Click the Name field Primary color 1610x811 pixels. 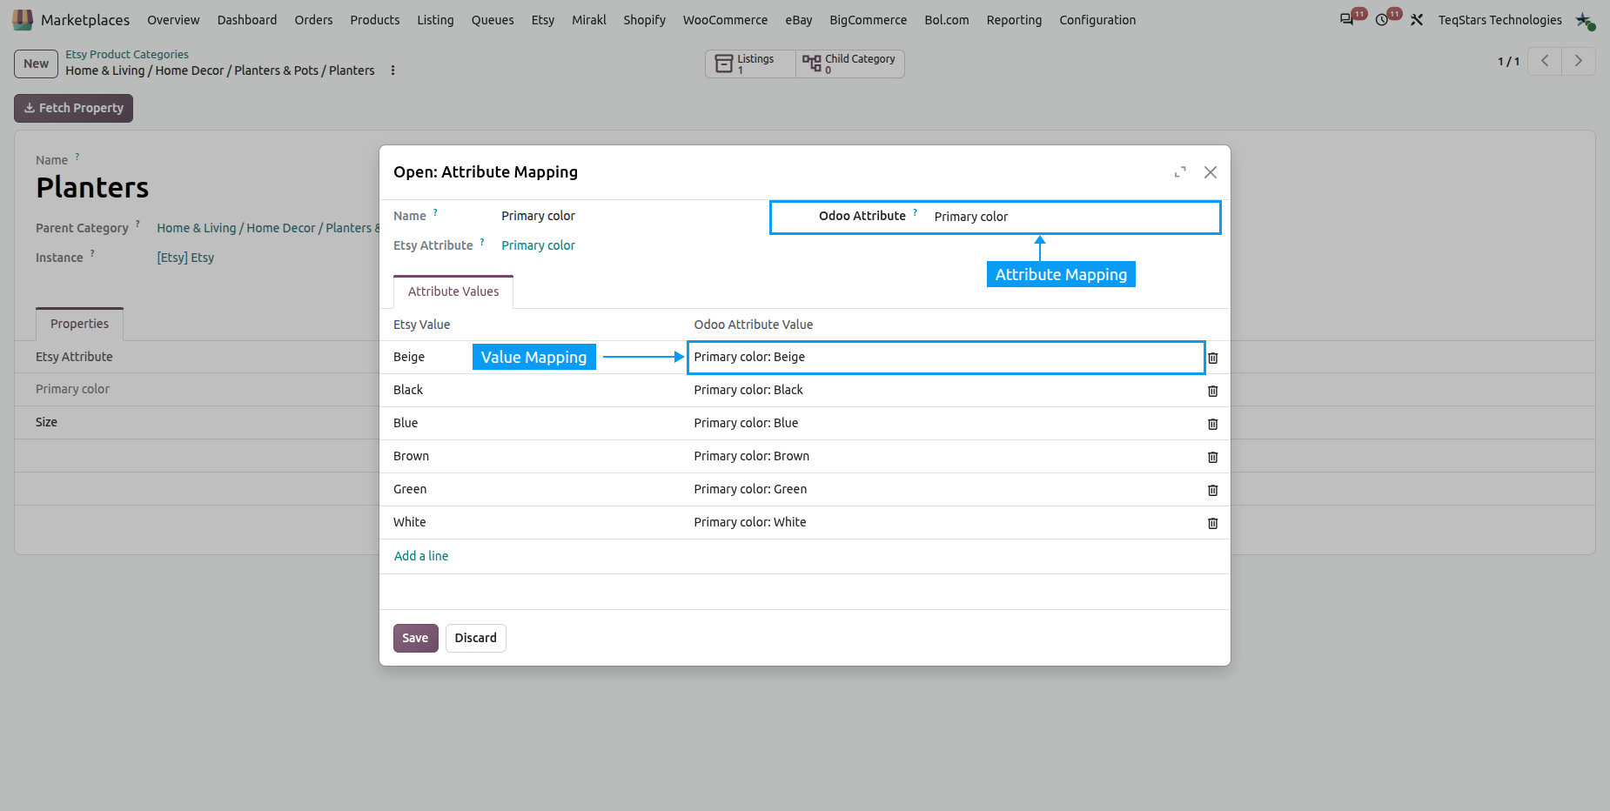point(538,216)
